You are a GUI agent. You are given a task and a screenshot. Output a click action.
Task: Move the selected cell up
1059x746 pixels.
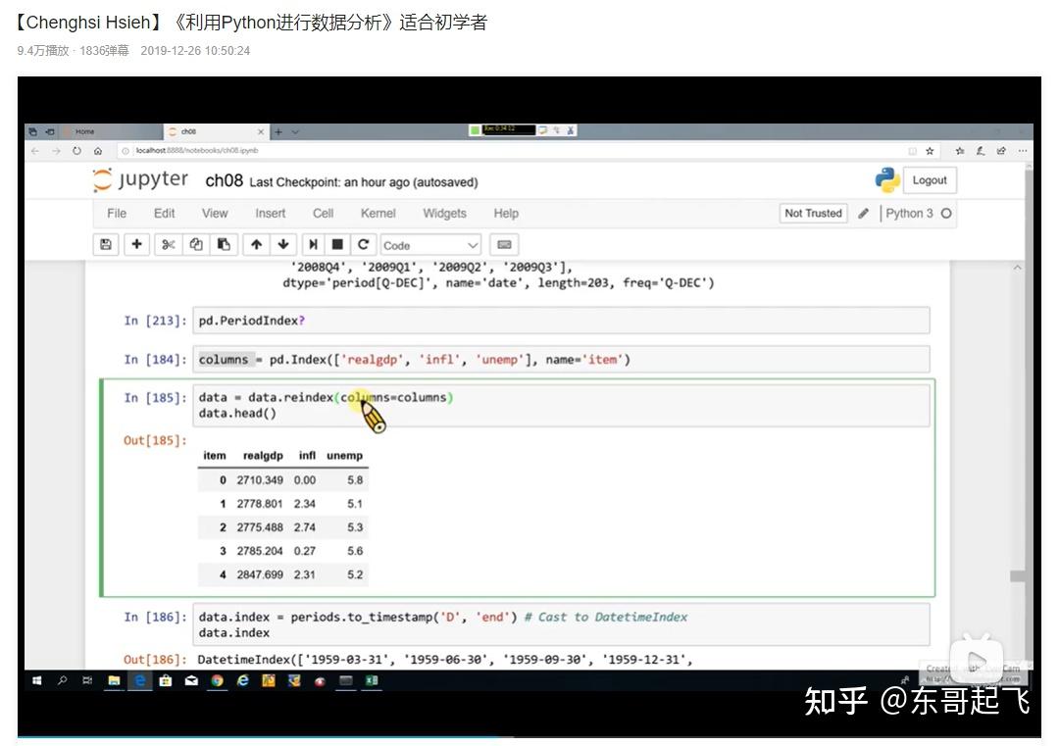point(257,244)
